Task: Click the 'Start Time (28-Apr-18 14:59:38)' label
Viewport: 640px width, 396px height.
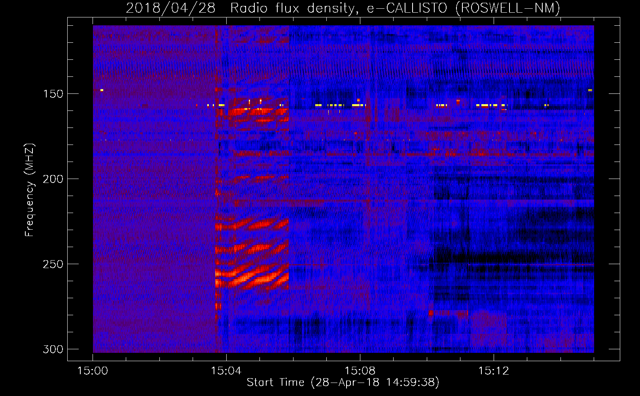Action: (x=343, y=383)
